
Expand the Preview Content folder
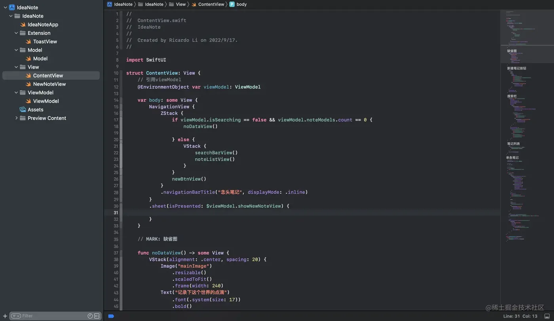16,118
